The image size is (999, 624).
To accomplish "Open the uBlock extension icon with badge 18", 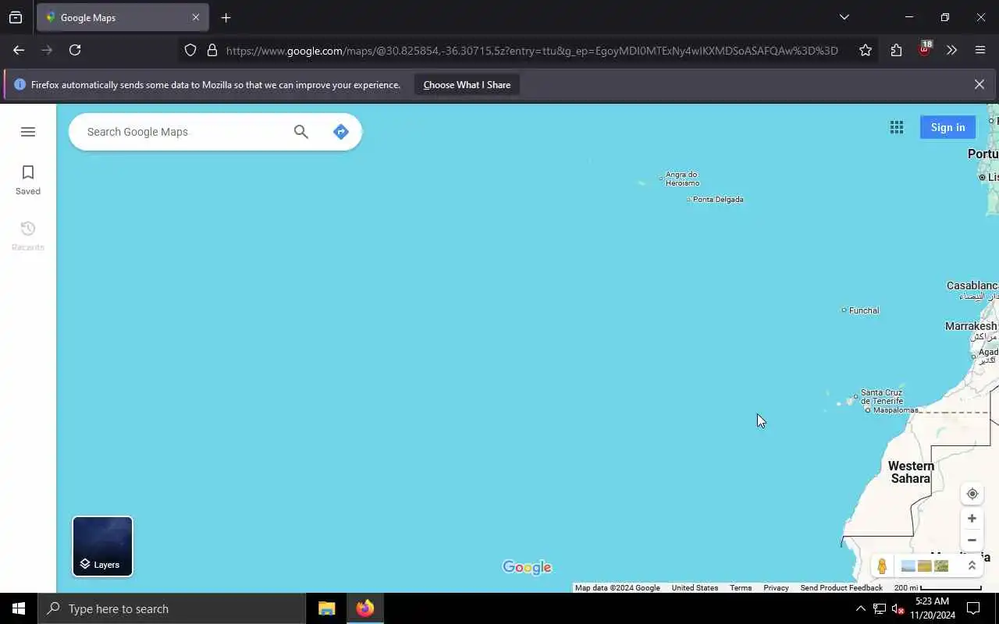I will point(924,49).
